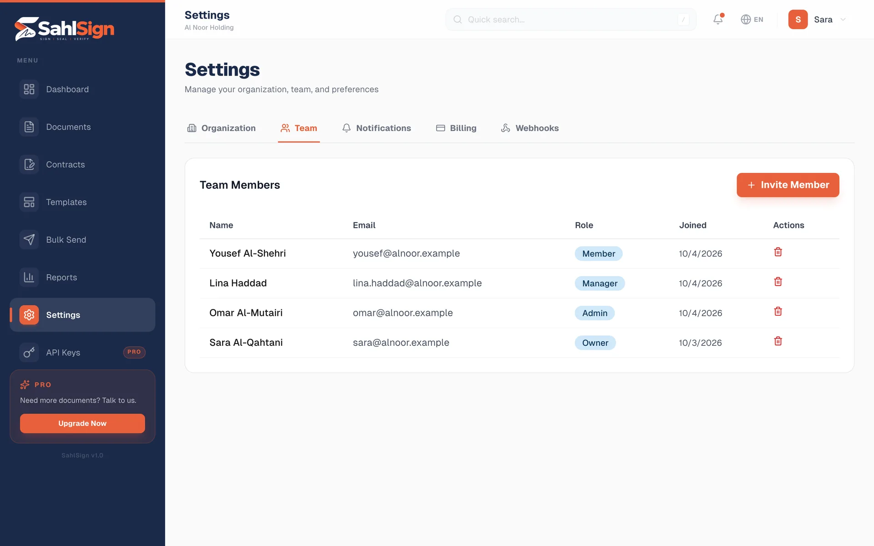
Task: Click the SahlSign logo
Action: 64,29
